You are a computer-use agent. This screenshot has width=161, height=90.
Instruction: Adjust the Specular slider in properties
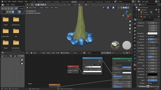click(152, 39)
